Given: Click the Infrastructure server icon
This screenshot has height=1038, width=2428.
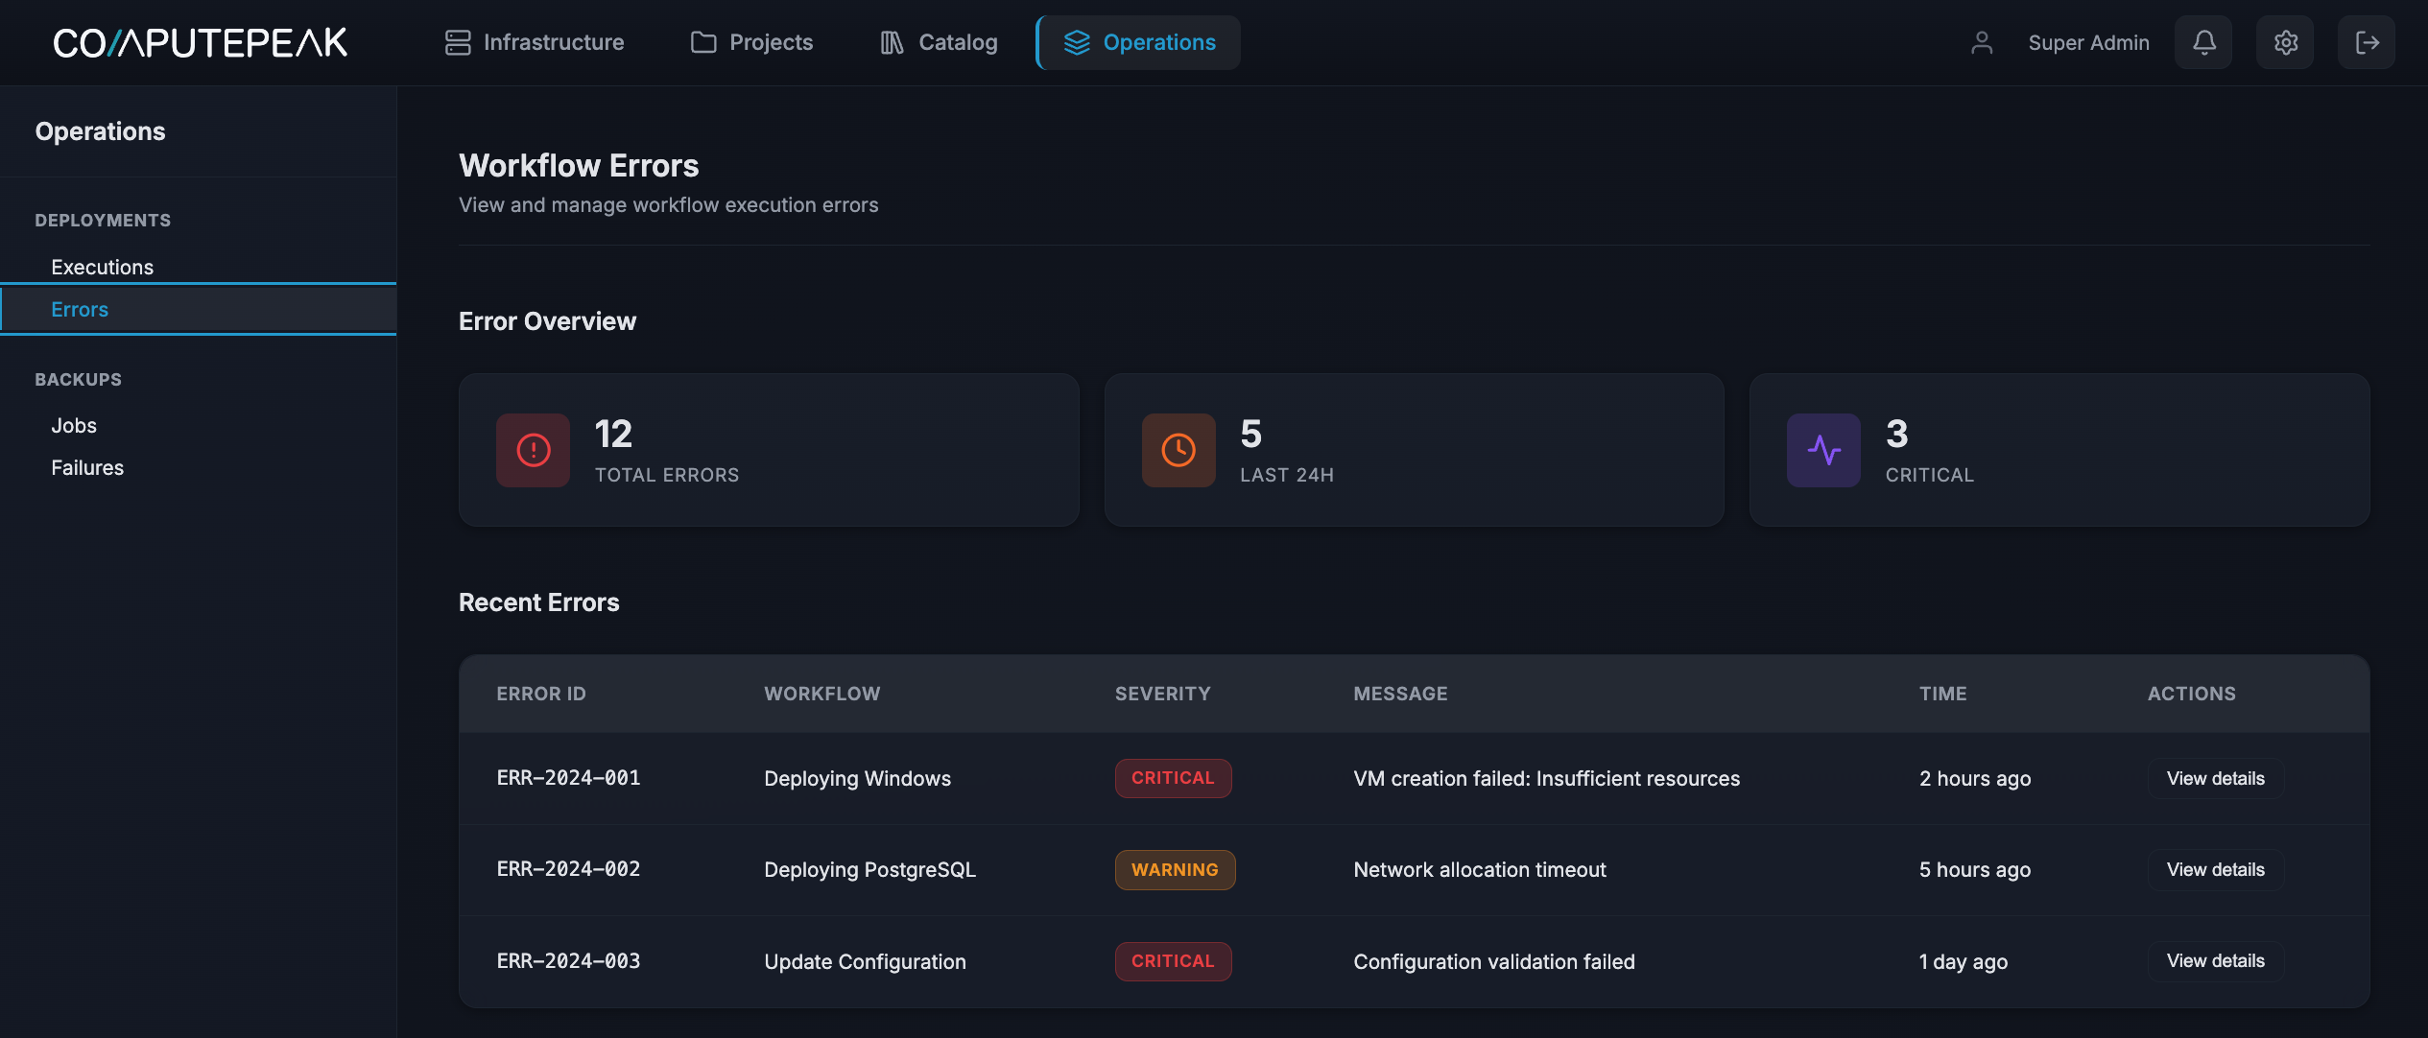Looking at the screenshot, I should tap(458, 42).
